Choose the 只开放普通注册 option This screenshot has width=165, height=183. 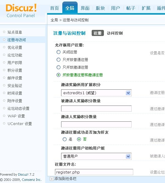tap(58, 60)
